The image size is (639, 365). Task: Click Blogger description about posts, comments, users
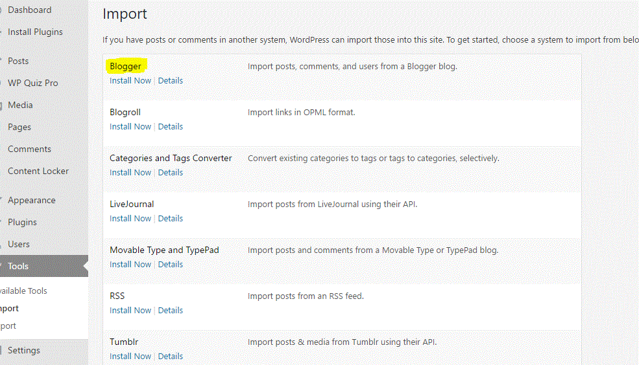click(352, 66)
